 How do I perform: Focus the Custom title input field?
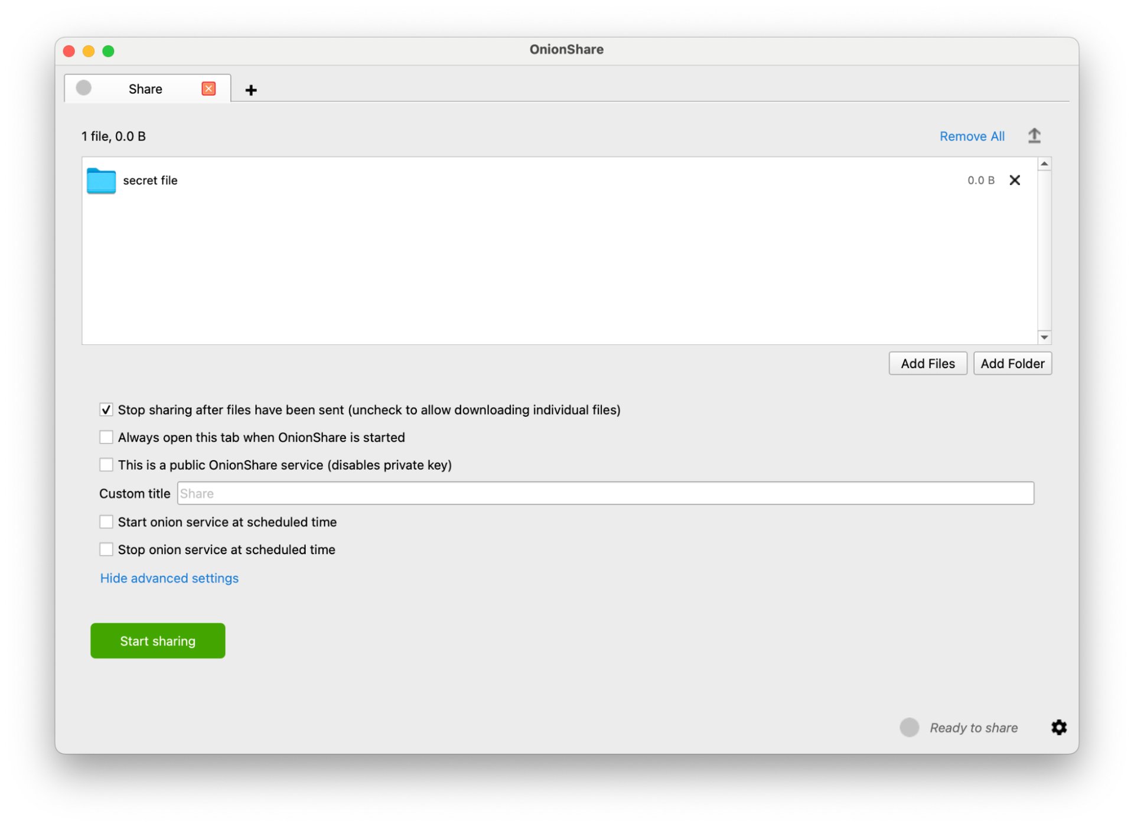[x=605, y=493]
